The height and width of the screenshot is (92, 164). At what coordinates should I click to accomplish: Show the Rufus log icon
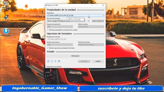point(59,61)
